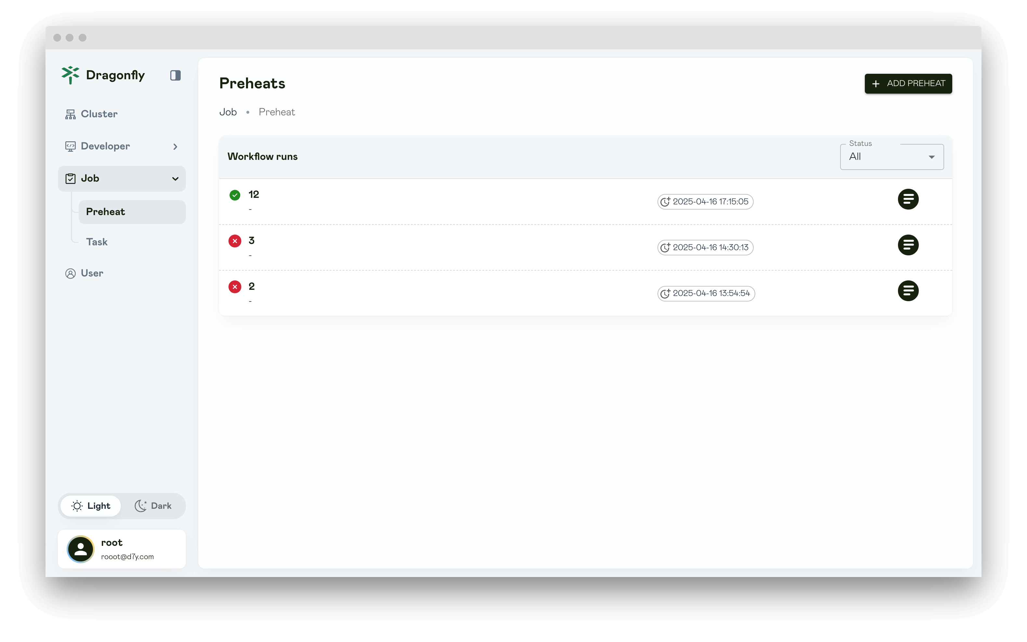Click the red failure icon on run 2
1027x642 pixels.
pos(234,287)
